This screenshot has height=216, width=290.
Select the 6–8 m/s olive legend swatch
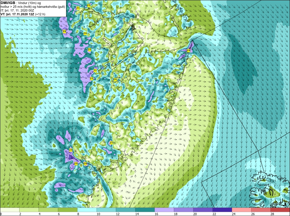pos(68,210)
